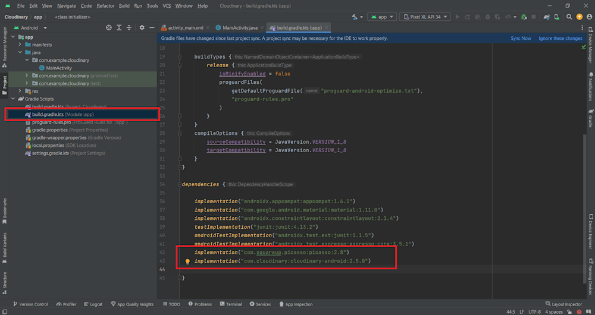Click Attach Debugger to Android Process icon
The image size is (595, 315).
click(524, 17)
